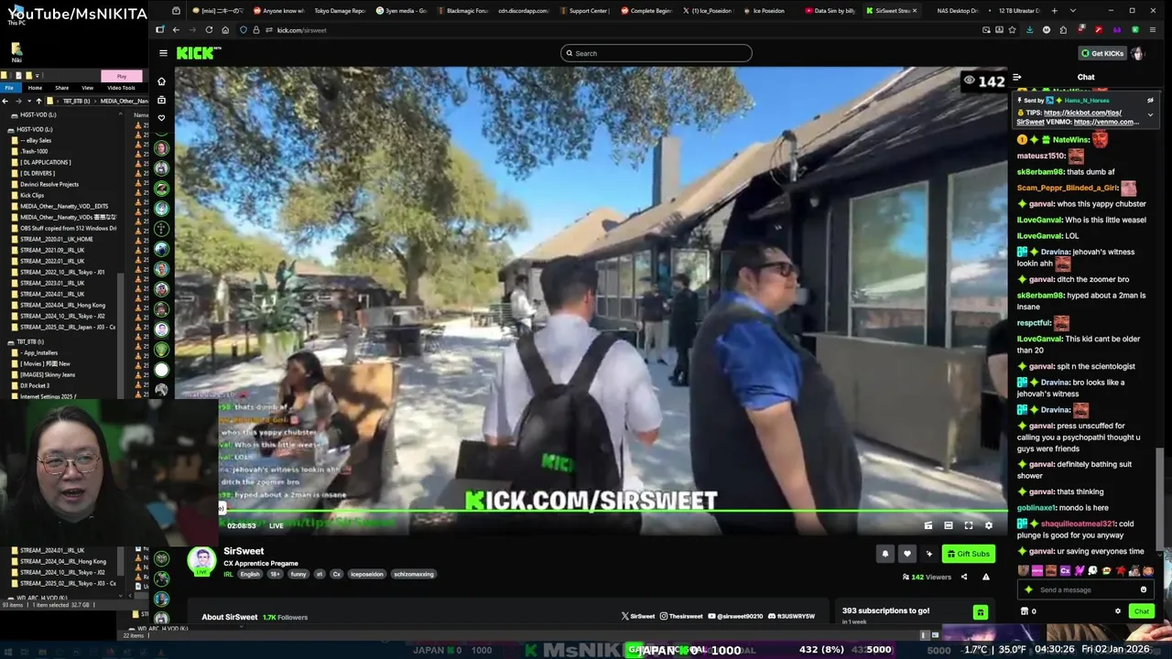The height and width of the screenshot is (659, 1172).
Task: Bookmark page with star icon in address bar
Action: coord(1012,30)
